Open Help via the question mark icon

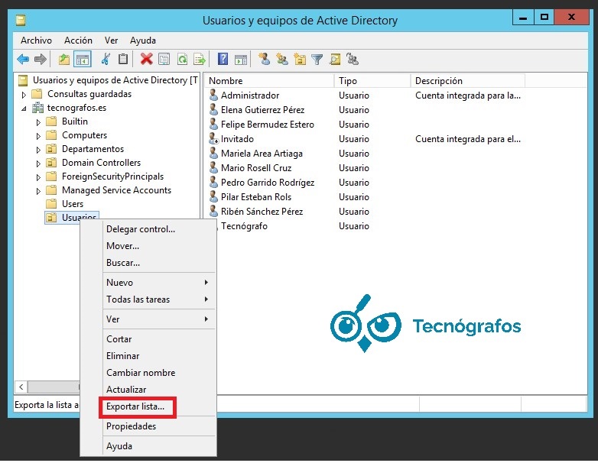[223, 59]
